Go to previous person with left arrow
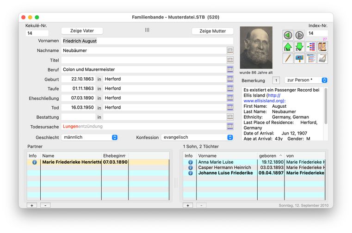Screen dimensions: 352x233 pyautogui.click(x=288, y=35)
